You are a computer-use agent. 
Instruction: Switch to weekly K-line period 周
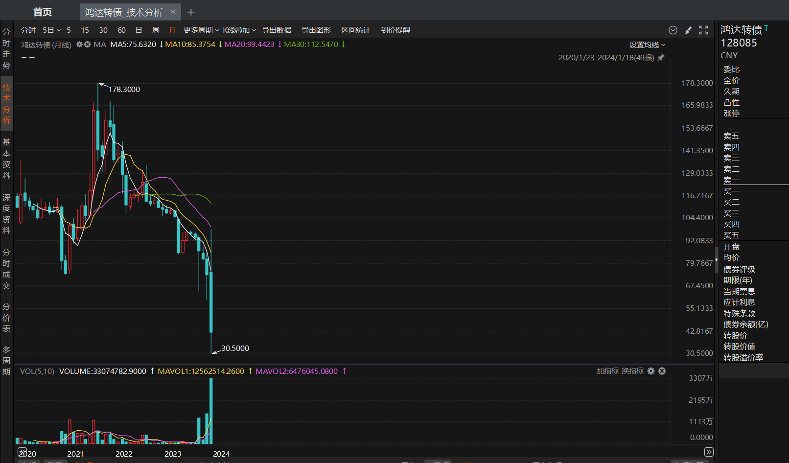(156, 30)
